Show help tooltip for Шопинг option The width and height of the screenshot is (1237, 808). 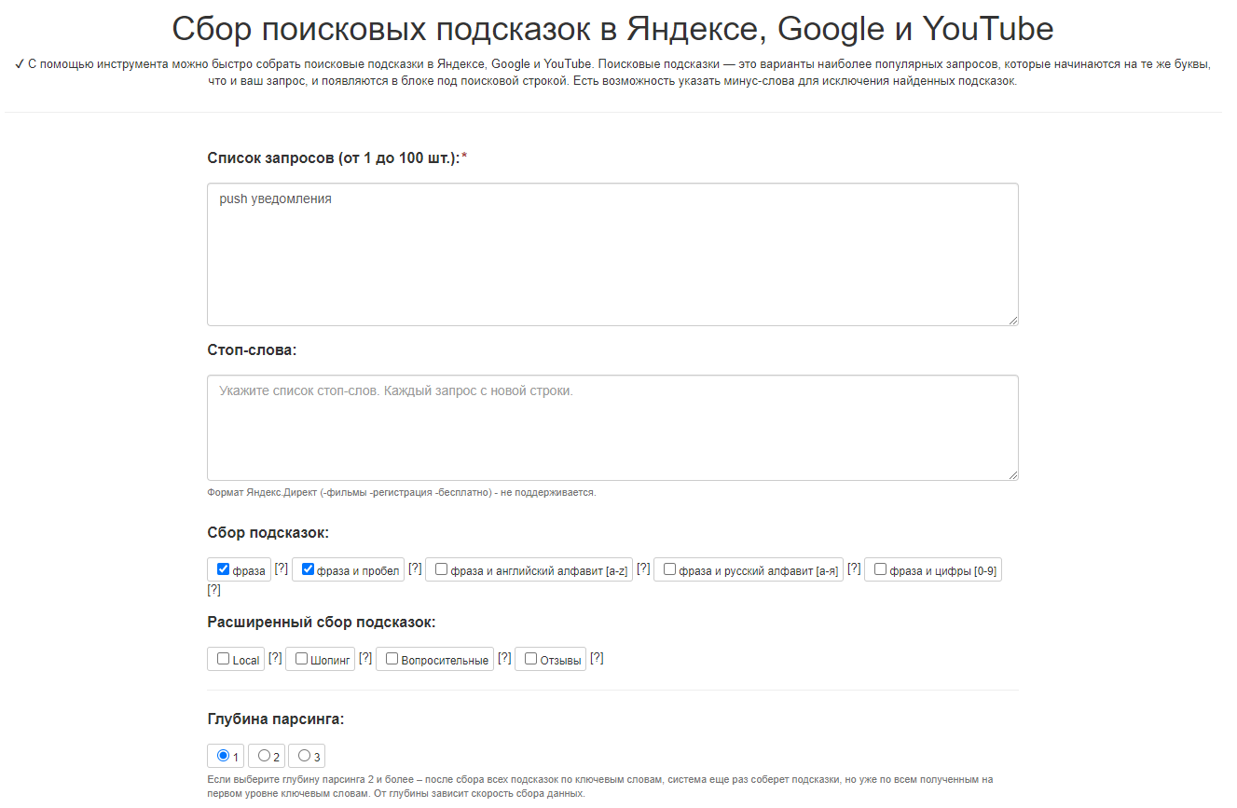coord(365,658)
